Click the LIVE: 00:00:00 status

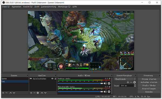coord(103,97)
